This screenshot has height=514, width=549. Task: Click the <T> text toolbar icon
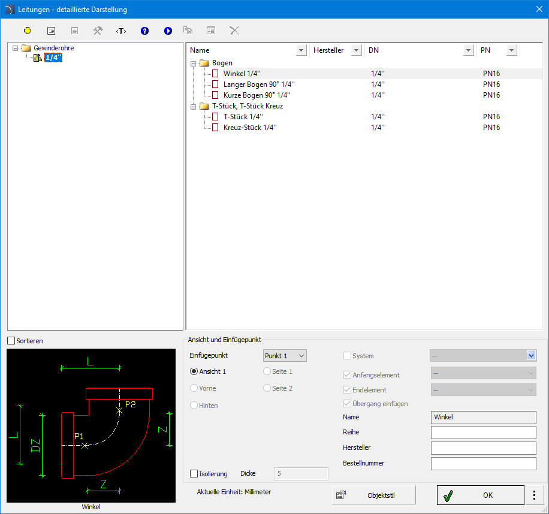[x=121, y=31]
